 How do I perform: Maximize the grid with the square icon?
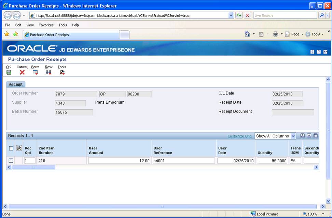coord(316,136)
